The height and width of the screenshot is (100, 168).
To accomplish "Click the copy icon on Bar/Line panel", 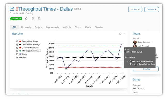I will pyautogui.click(x=120, y=34).
